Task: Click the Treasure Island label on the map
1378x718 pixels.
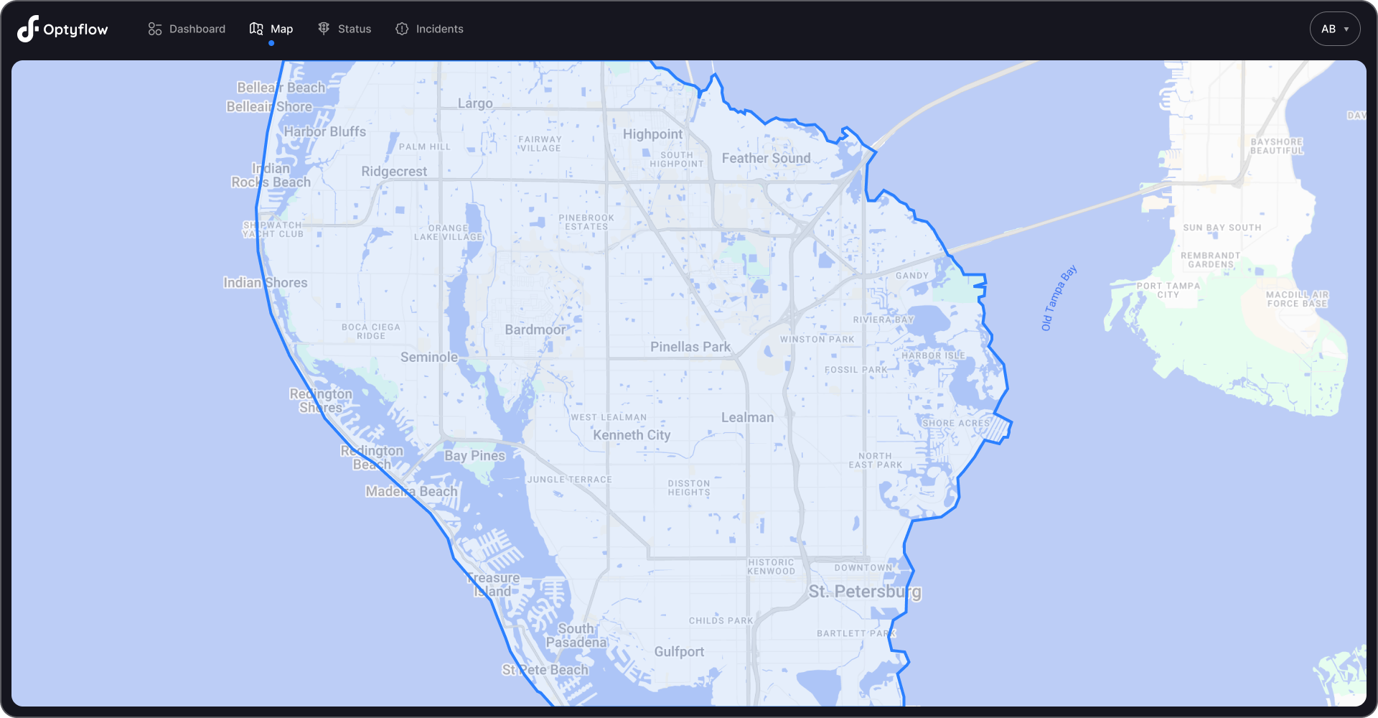Action: (493, 584)
